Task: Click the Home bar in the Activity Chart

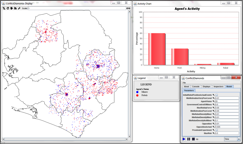Action: pyautogui.click(x=157, y=49)
